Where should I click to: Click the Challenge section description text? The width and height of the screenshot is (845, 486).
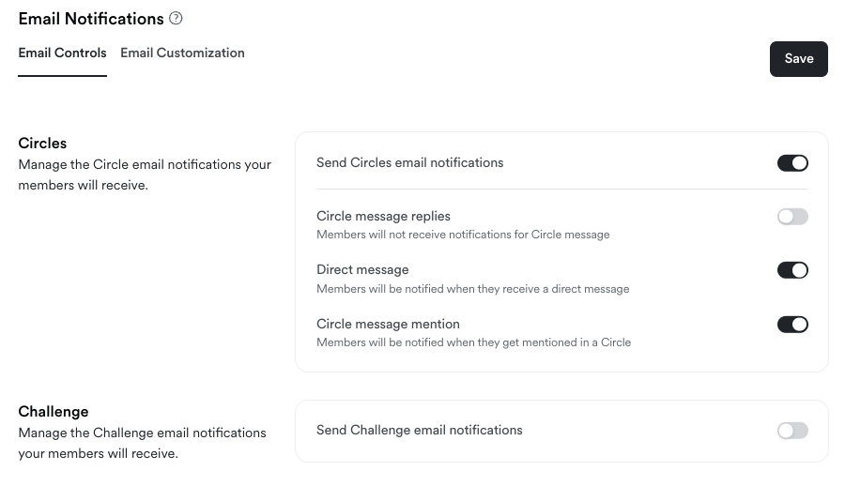pyautogui.click(x=142, y=443)
